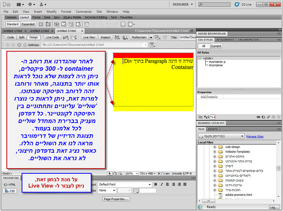Show Current selection CSS rules
This screenshot has height=211, width=283.
coord(216,46)
